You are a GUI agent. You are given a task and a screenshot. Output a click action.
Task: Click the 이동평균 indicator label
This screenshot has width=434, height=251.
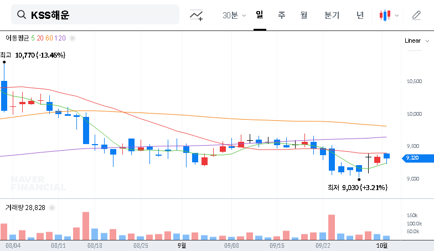click(x=17, y=38)
